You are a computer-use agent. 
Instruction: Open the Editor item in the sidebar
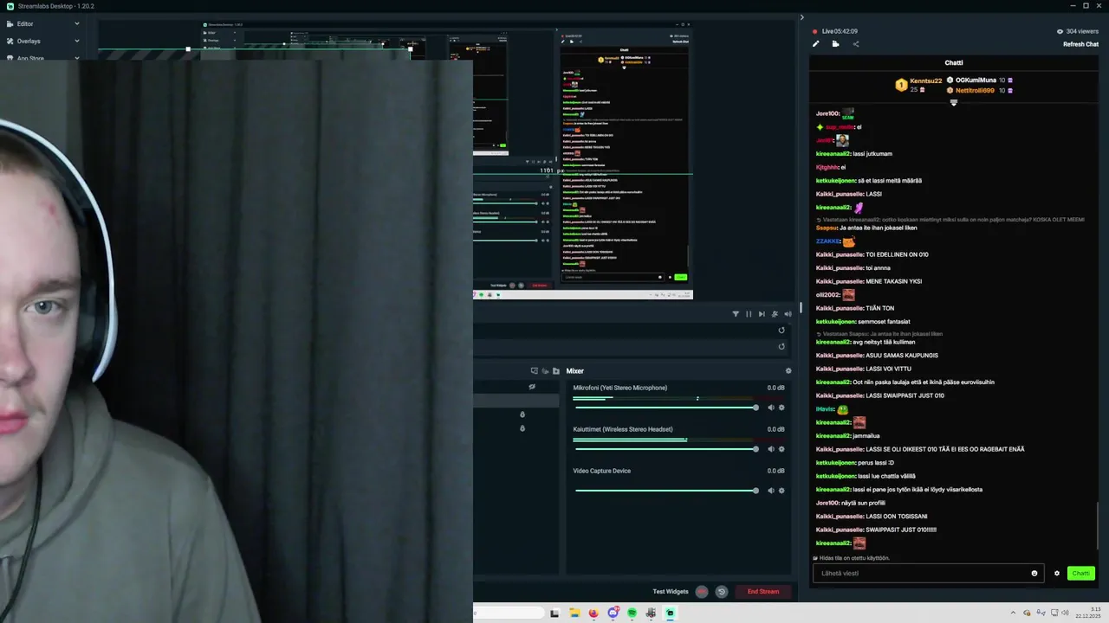pyautogui.click(x=25, y=24)
